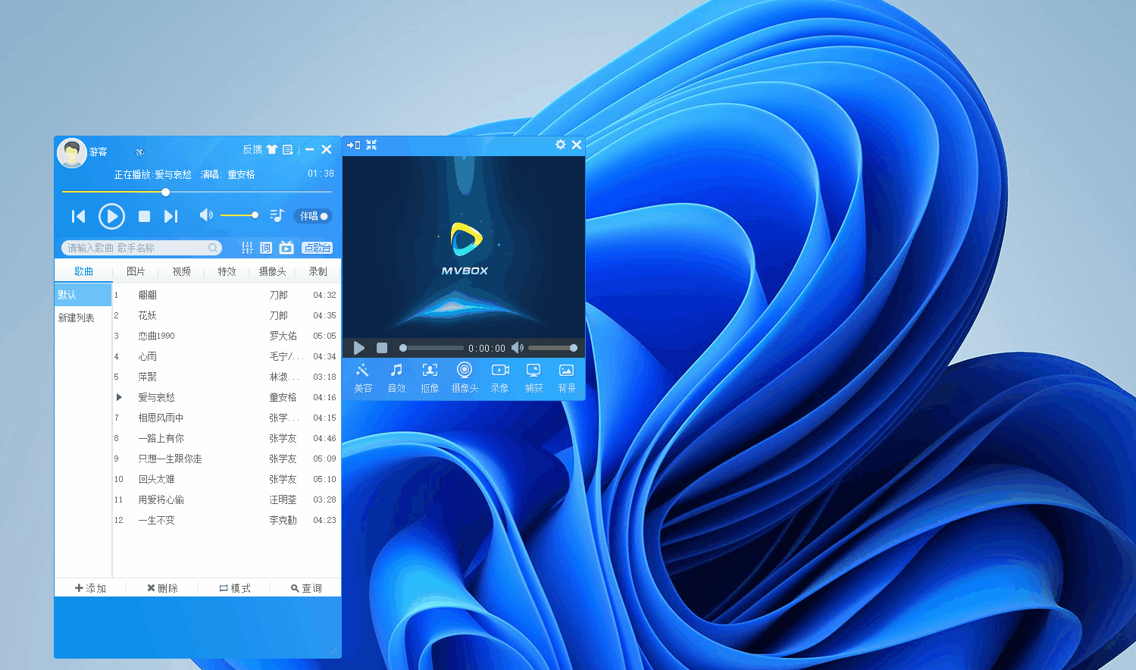The height and width of the screenshot is (670, 1136).
Task: Click the 抠像 portrait cutout icon
Action: point(430,377)
